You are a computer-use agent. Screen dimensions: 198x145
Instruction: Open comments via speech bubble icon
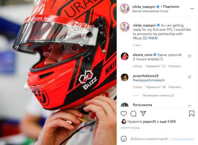click(x=133, y=114)
